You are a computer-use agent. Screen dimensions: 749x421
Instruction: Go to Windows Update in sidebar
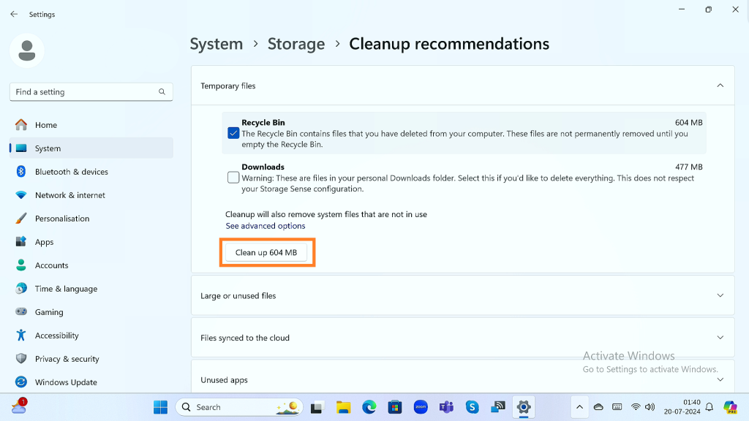click(66, 382)
